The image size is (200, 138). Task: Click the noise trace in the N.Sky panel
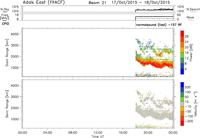pos(154,10)
